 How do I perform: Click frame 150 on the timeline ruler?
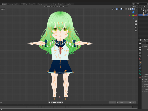[x=72, y=105]
